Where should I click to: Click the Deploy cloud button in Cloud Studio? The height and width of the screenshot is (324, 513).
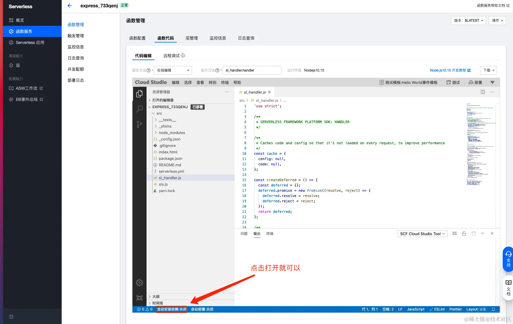coord(475,82)
